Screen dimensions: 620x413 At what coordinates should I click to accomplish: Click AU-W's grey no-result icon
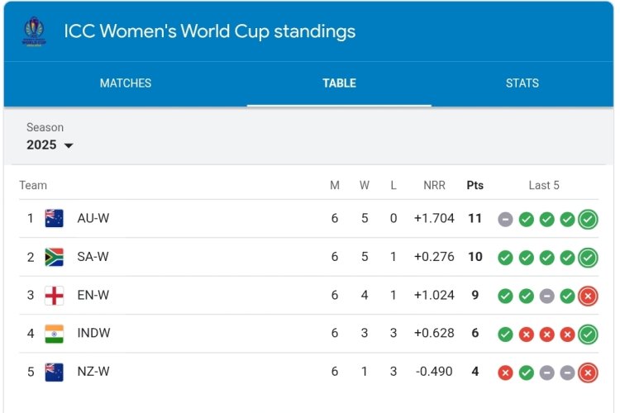[505, 219]
